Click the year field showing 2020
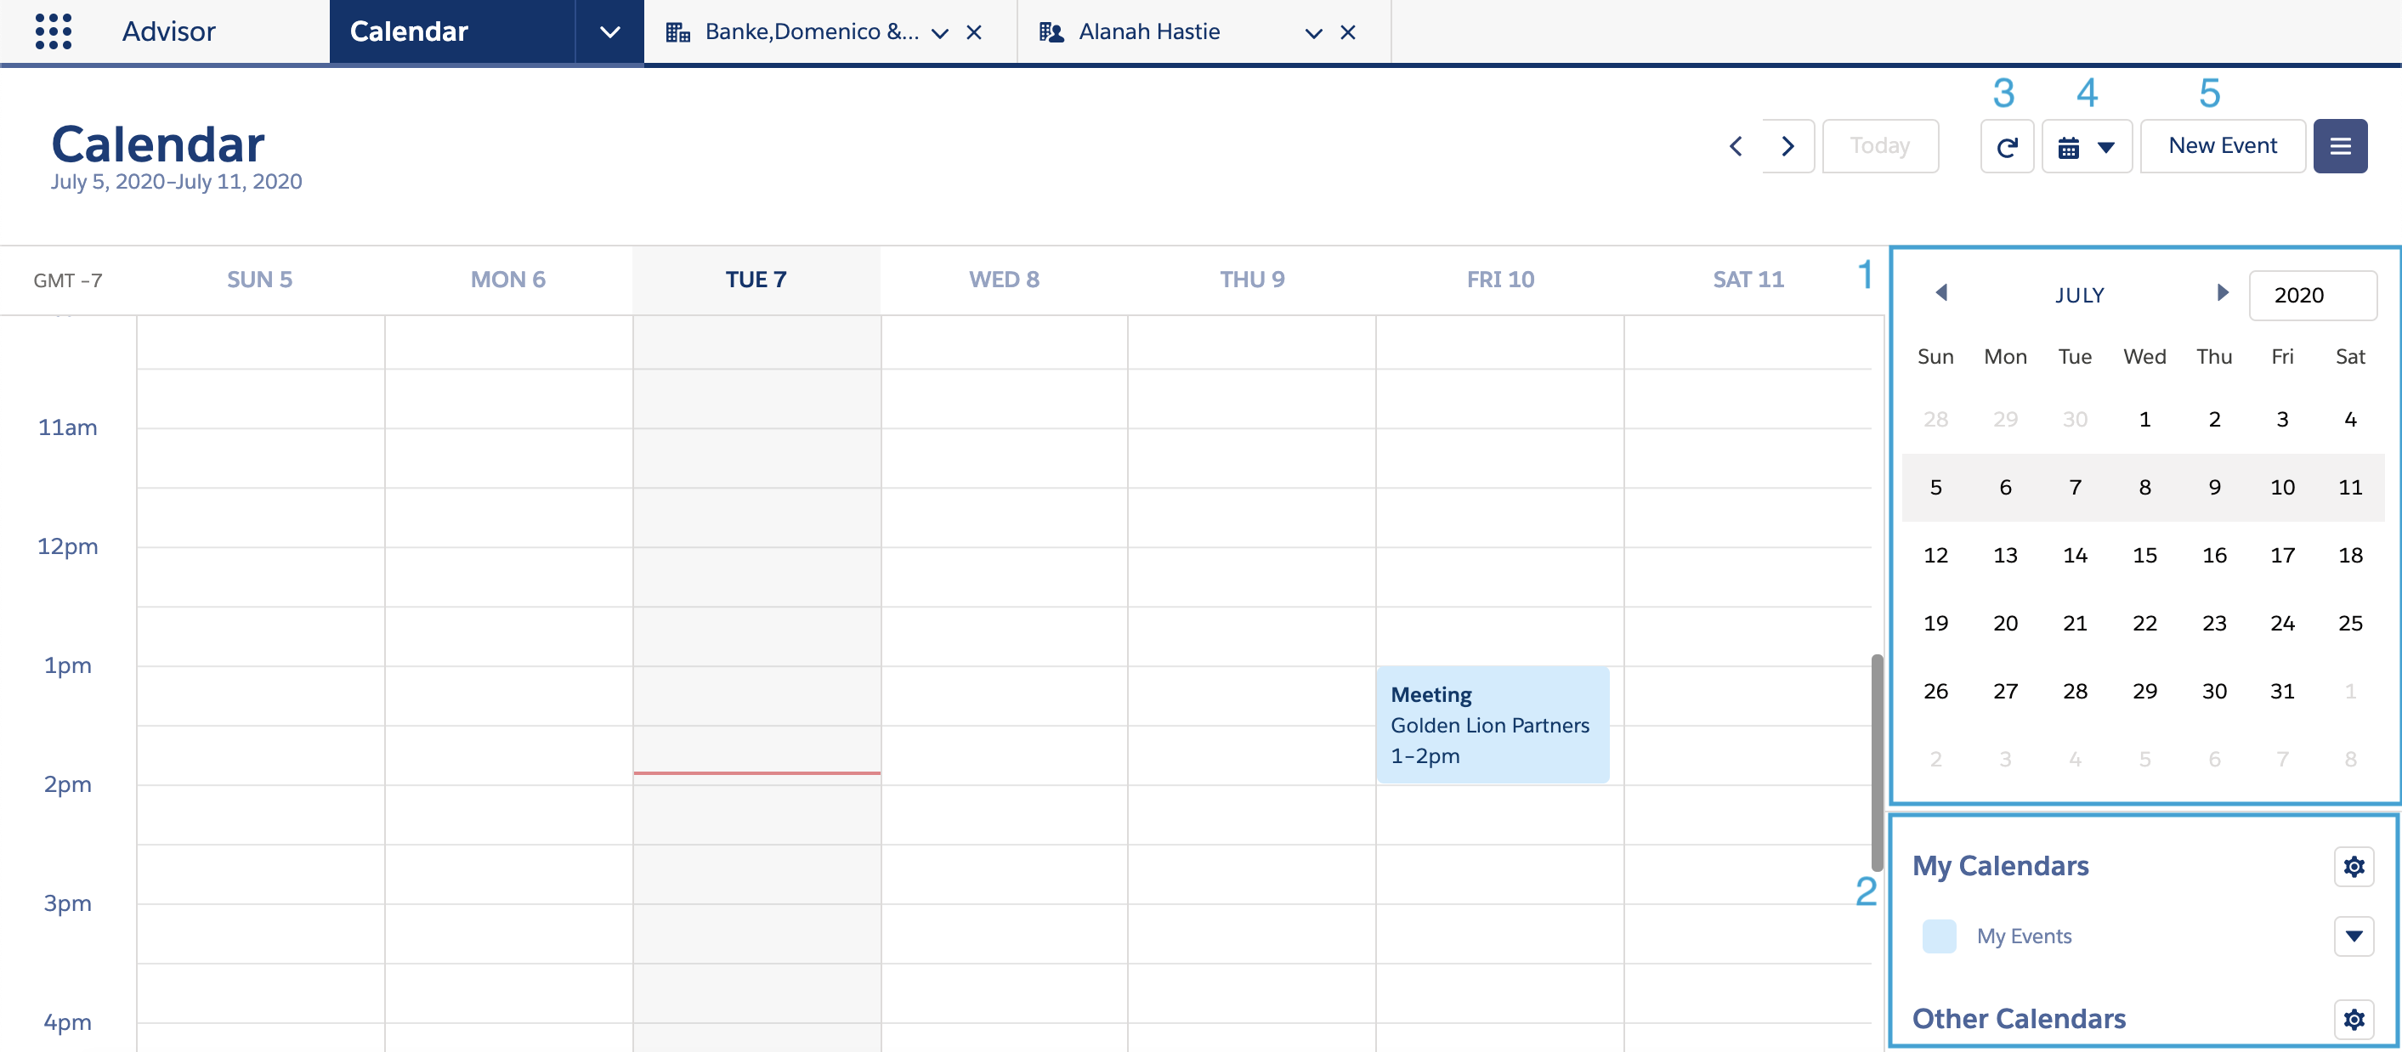 2313,296
